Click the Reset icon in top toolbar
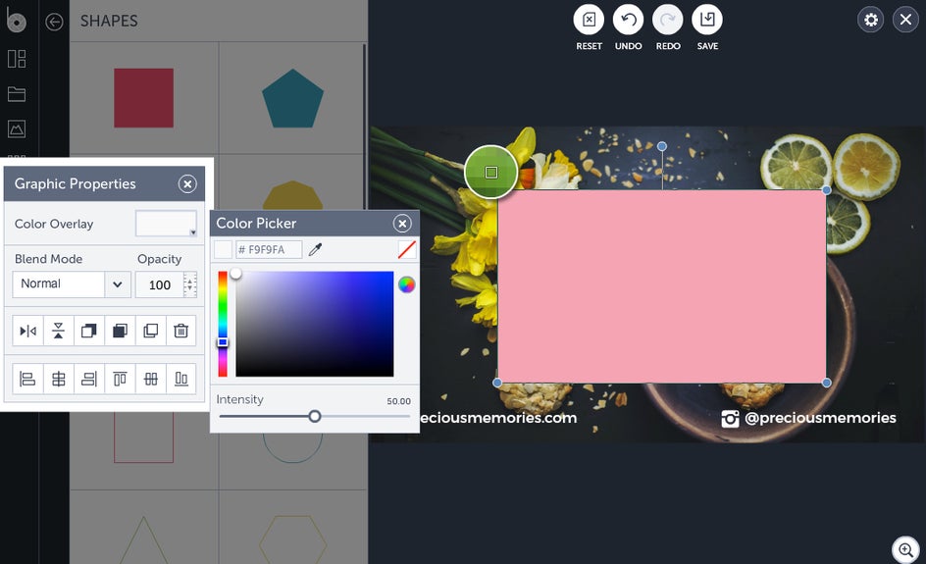Image resolution: width=926 pixels, height=564 pixels. coord(589,20)
